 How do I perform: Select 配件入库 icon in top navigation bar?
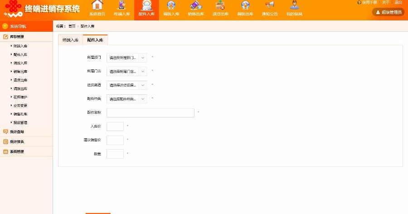[x=146, y=5]
